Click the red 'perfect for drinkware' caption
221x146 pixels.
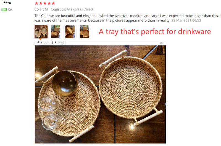pos(155,31)
